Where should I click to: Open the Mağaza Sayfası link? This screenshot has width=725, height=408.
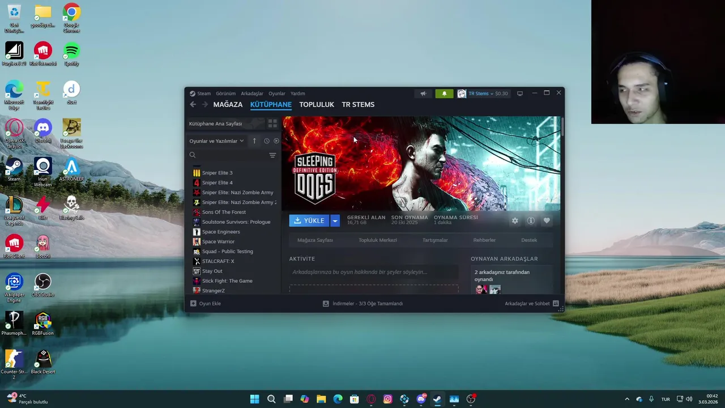[315, 240]
